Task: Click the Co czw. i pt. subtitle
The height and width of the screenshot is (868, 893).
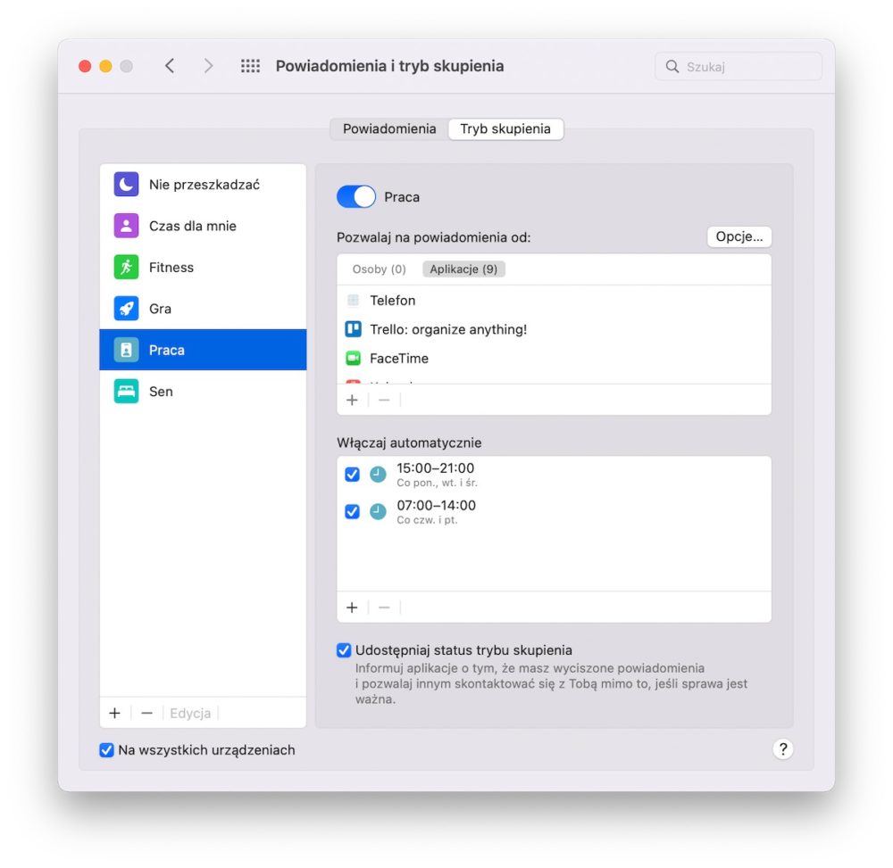Action: tap(427, 520)
